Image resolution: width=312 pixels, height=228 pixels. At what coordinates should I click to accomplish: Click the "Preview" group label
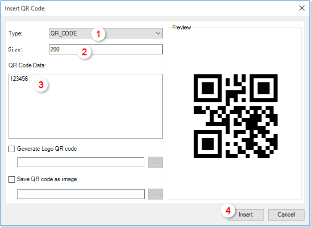coord(182,27)
